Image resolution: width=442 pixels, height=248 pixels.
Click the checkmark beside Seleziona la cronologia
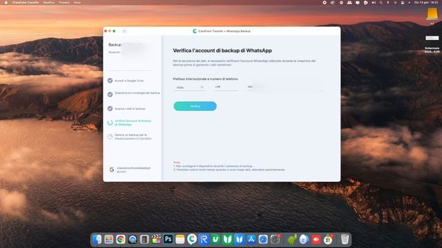(110, 94)
